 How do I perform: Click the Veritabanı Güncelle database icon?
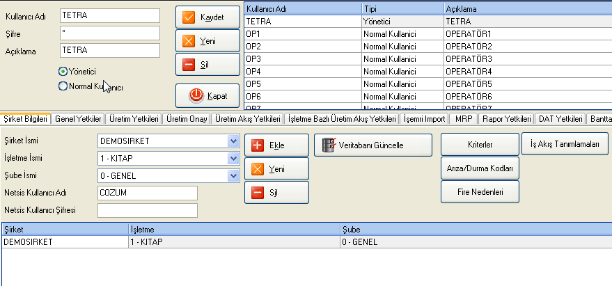coord(329,145)
